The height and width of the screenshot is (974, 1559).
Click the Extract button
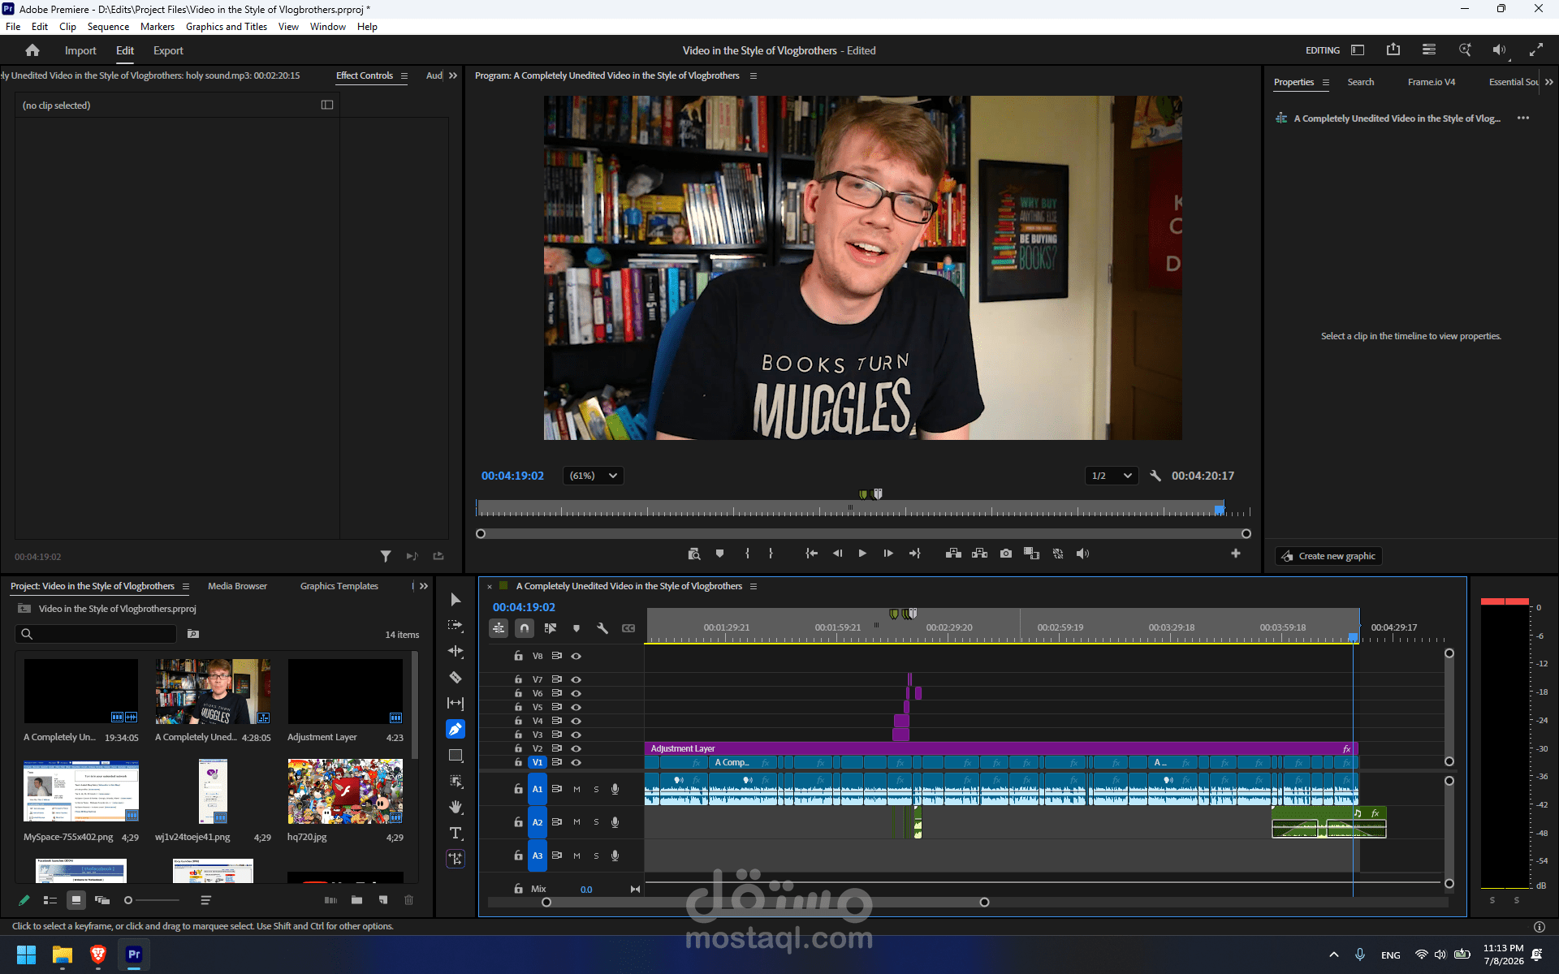979,554
